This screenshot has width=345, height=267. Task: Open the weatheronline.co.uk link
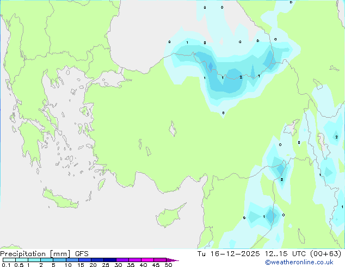[x=299, y=262]
